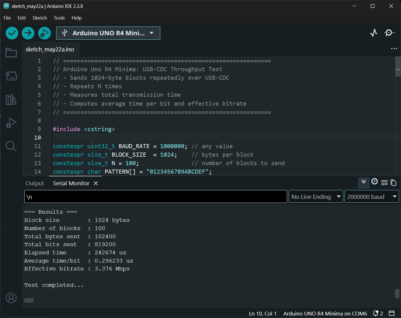Start debugging with the debug toolbar button
401x318 pixels.
click(44, 33)
